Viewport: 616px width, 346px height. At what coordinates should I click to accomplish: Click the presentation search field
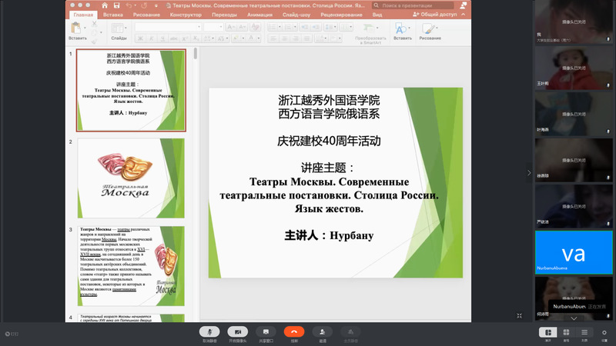[x=413, y=5]
